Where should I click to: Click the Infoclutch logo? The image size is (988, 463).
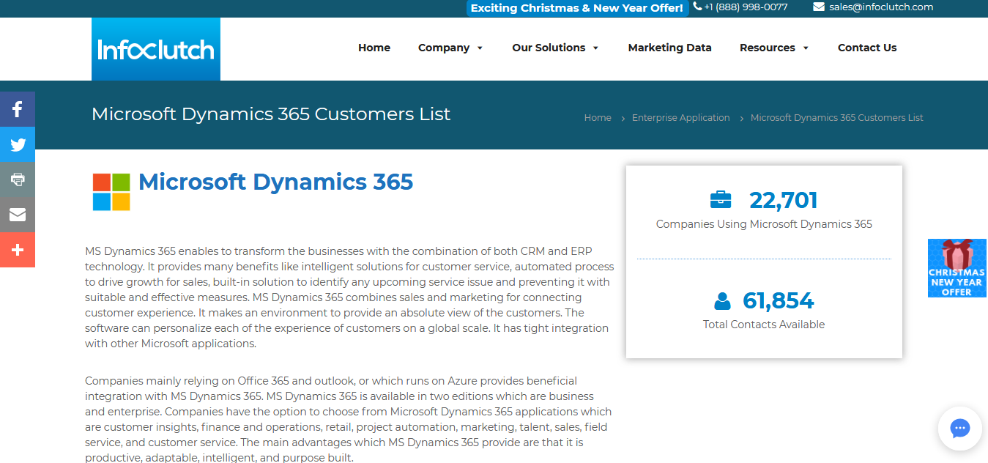point(156,49)
